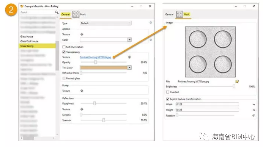Click the search magnifier icon

(57, 12)
